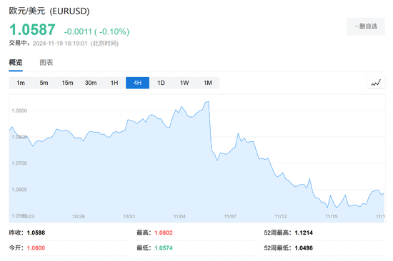393x261 pixels.
Task: Click the 11/07 date label on chart
Action: point(230,217)
